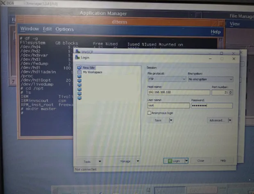Open the Options menu in dtterm

click(64, 29)
